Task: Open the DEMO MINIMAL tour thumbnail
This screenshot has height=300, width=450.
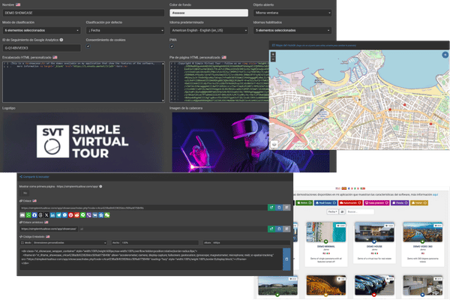Action: click(x=325, y=232)
